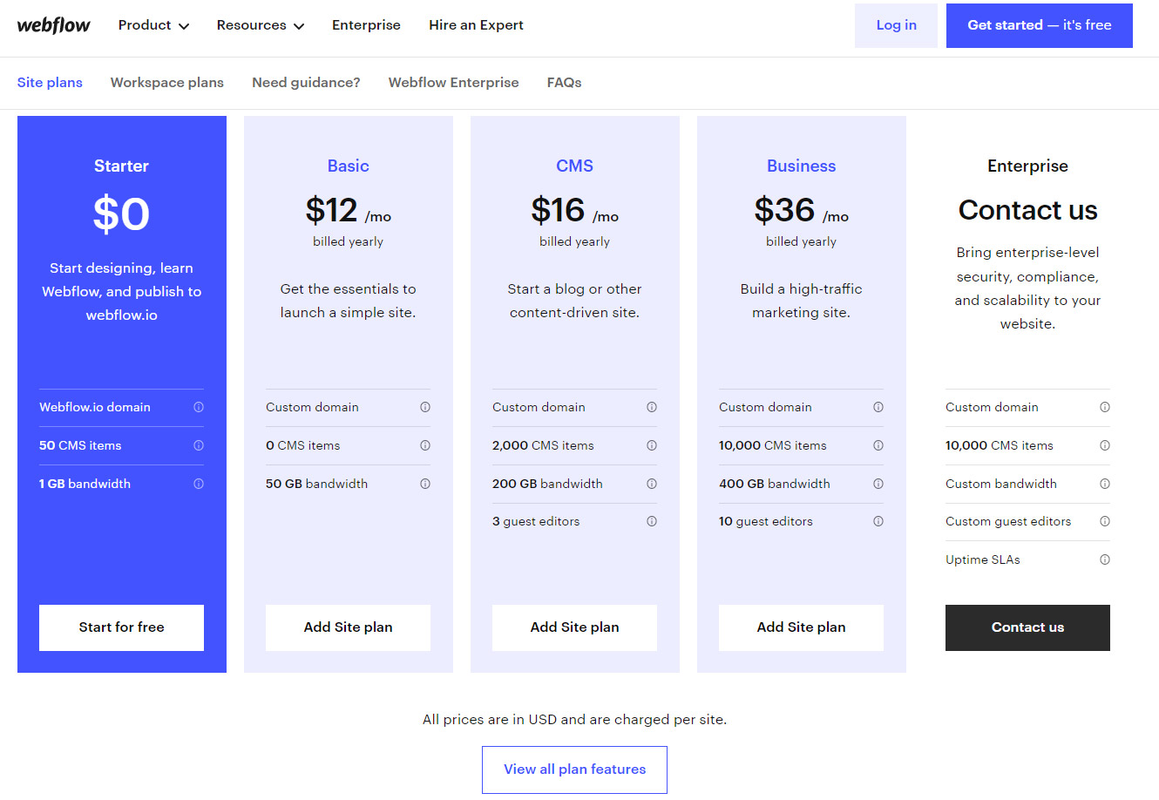The height and width of the screenshot is (800, 1159).
Task: Click 'Uptime SLAs' feature text
Action: 982,559
